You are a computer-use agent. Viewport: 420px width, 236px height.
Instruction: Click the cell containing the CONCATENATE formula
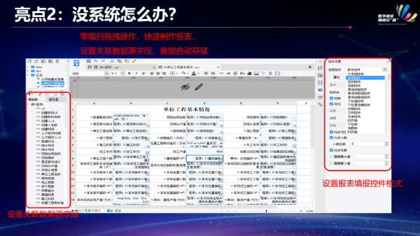coord(131,117)
